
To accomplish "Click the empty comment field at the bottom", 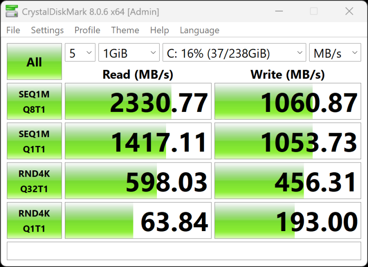I will tap(184, 251).
